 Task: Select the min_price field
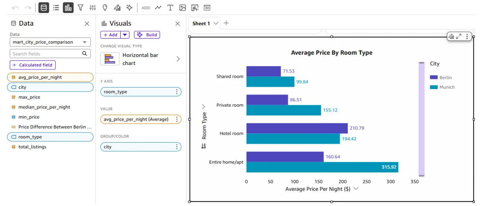(x=50, y=117)
